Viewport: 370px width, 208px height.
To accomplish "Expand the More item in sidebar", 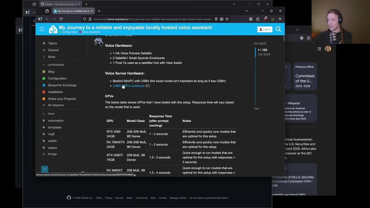I will click(51, 57).
